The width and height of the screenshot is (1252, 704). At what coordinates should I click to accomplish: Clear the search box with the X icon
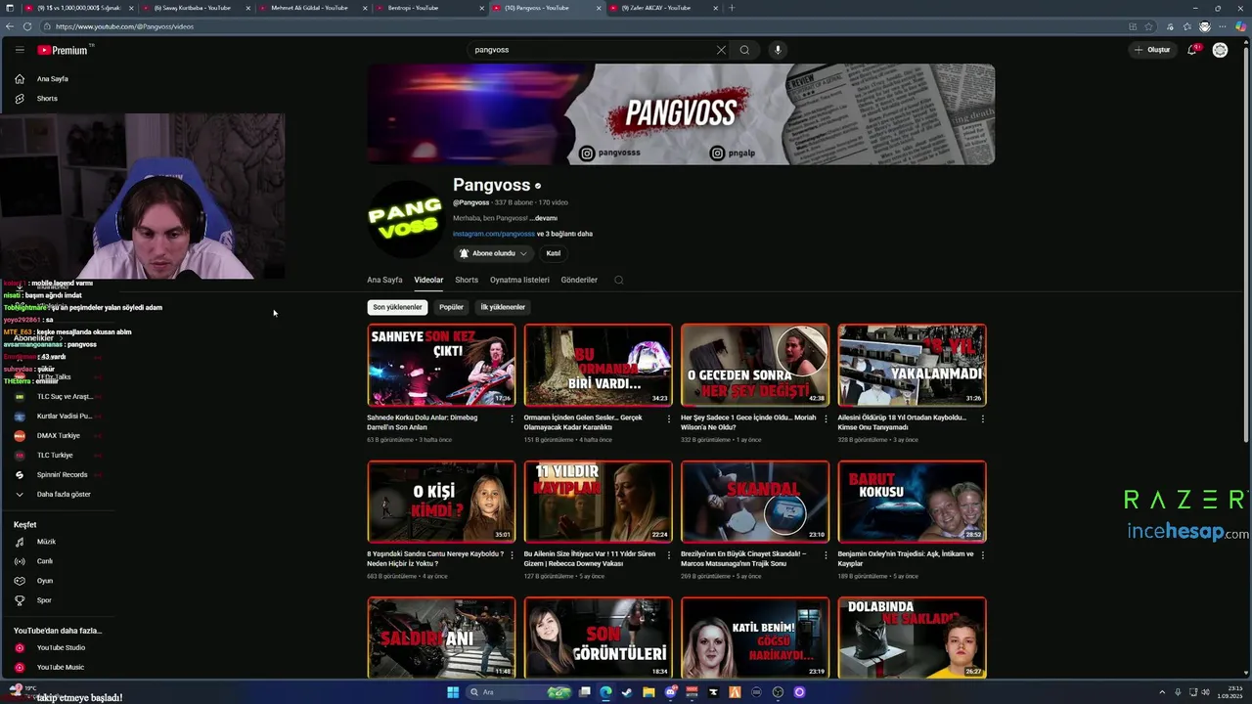click(721, 50)
